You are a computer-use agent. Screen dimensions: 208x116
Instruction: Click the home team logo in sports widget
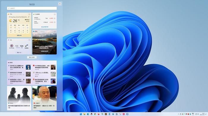click(x=12, y=46)
